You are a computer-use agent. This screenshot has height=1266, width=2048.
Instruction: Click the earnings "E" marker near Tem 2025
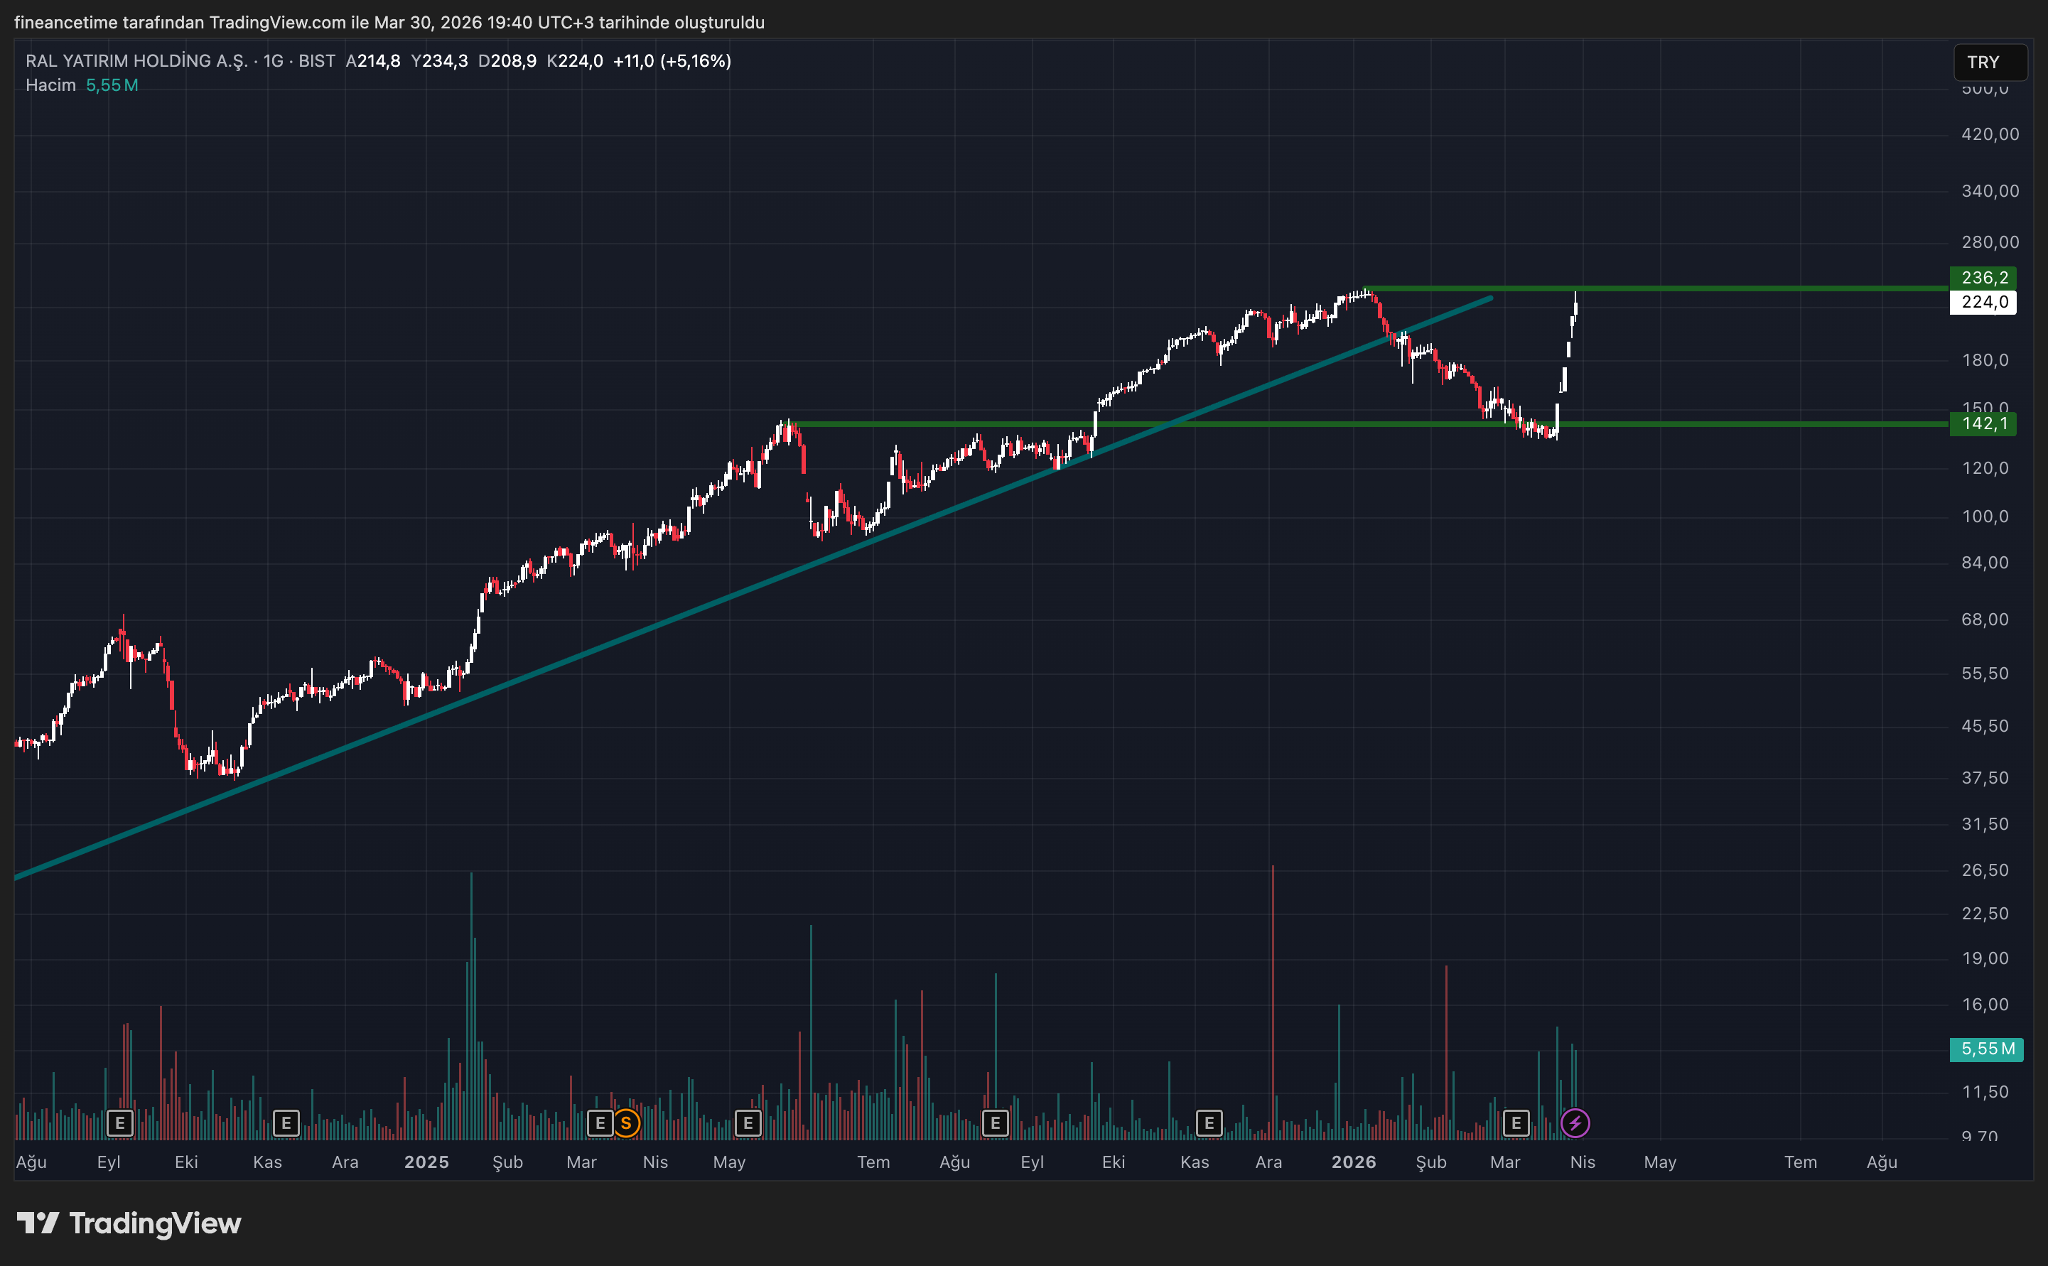(x=748, y=1122)
